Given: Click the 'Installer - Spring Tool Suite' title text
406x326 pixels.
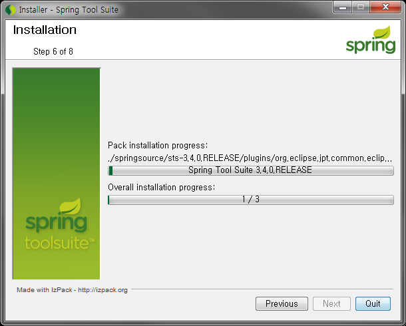Looking at the screenshot, I should 69,10.
